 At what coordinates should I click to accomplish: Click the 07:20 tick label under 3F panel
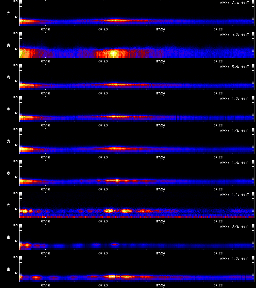pyautogui.click(x=103, y=93)
